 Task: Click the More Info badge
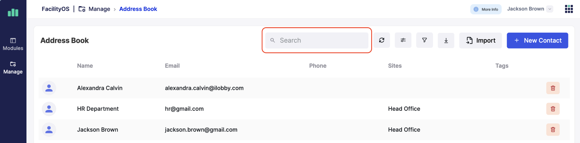486,9
